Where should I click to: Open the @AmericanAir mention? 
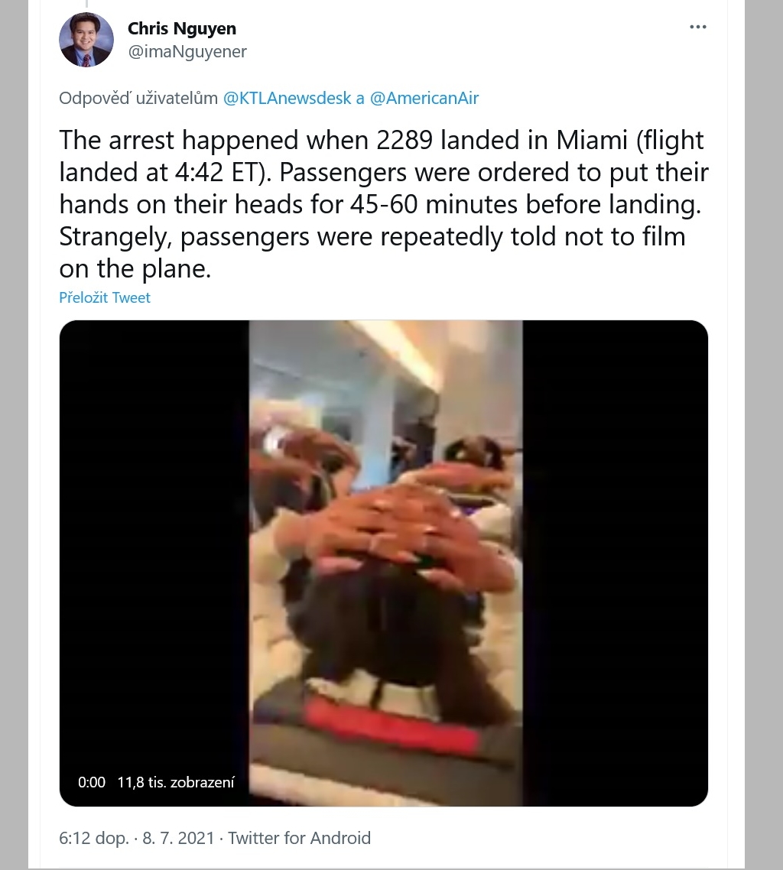coord(424,98)
